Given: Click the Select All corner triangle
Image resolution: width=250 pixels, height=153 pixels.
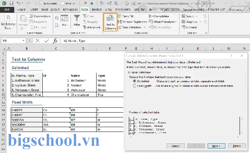Looking at the screenshot, I should pos(3,49).
